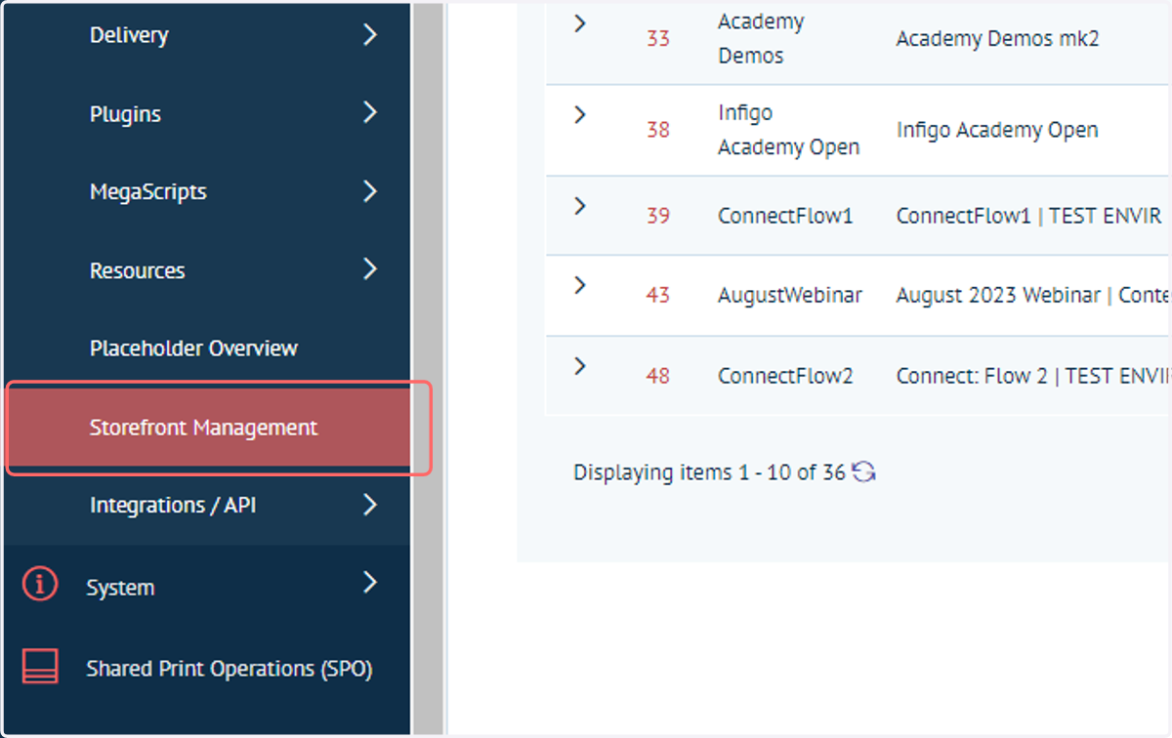This screenshot has width=1172, height=738.
Task: Expand the MegaScripts submenu chevron
Action: point(369,191)
